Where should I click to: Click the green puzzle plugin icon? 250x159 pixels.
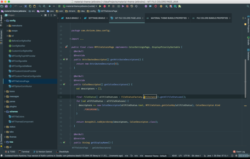[180, 6]
